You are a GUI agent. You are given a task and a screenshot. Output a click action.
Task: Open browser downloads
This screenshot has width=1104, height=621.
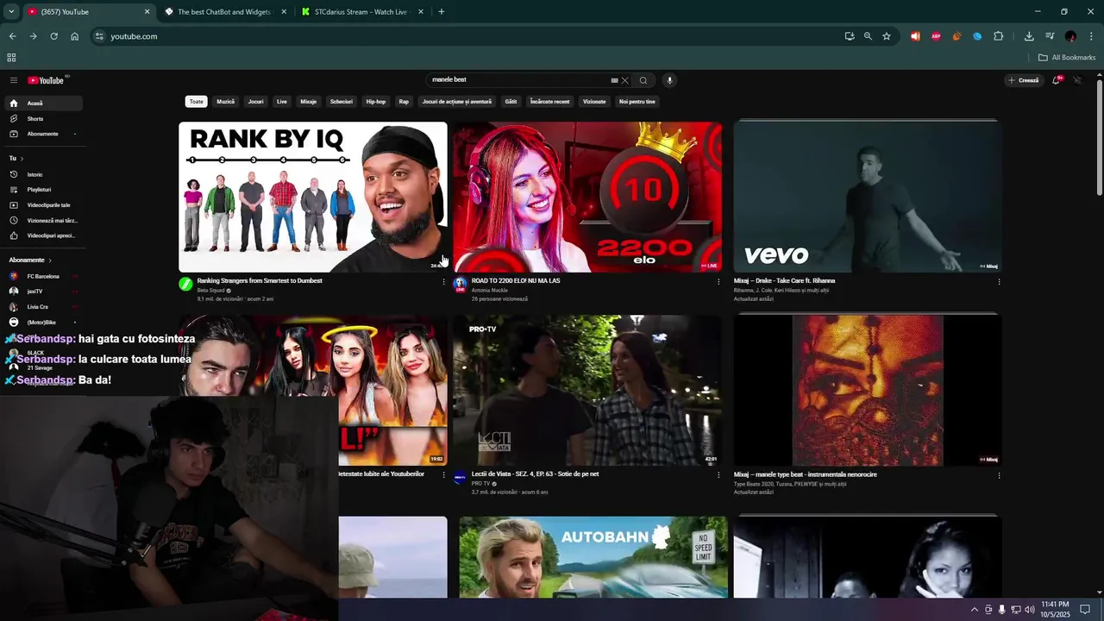[1029, 36]
